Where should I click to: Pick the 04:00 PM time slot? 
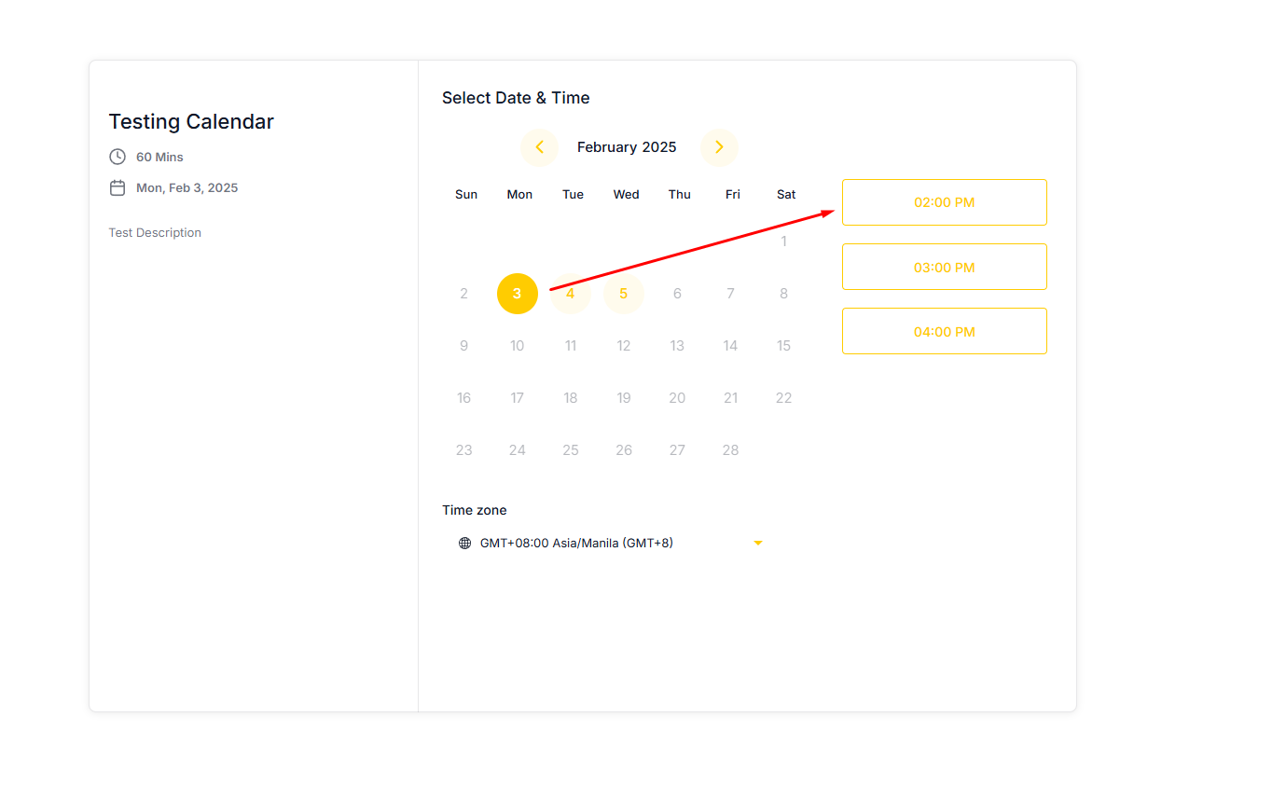[944, 332]
